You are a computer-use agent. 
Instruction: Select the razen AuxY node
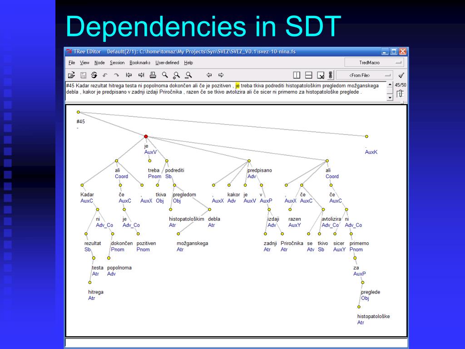tap(290, 209)
